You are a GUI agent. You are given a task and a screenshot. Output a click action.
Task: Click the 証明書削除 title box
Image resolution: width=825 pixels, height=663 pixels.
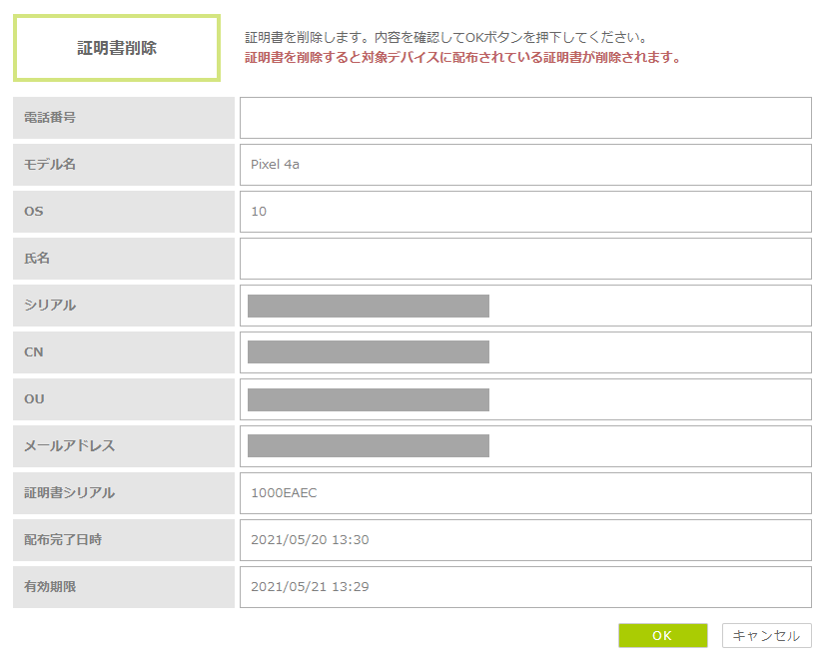click(x=117, y=48)
